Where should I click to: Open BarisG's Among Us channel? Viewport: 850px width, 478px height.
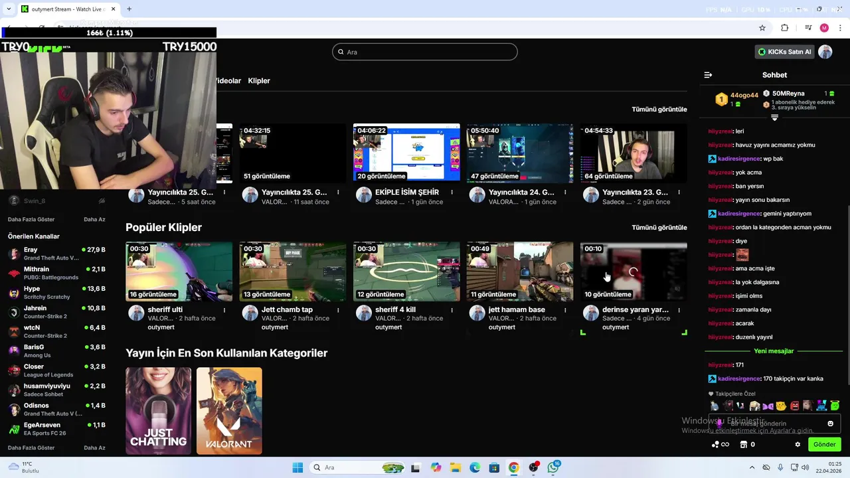tap(56, 351)
